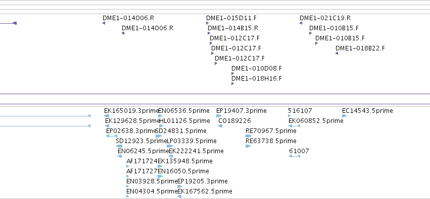Screen dimensions: 430x199
Task: Select the EK129628.5prime EST label
Action: 132,121
